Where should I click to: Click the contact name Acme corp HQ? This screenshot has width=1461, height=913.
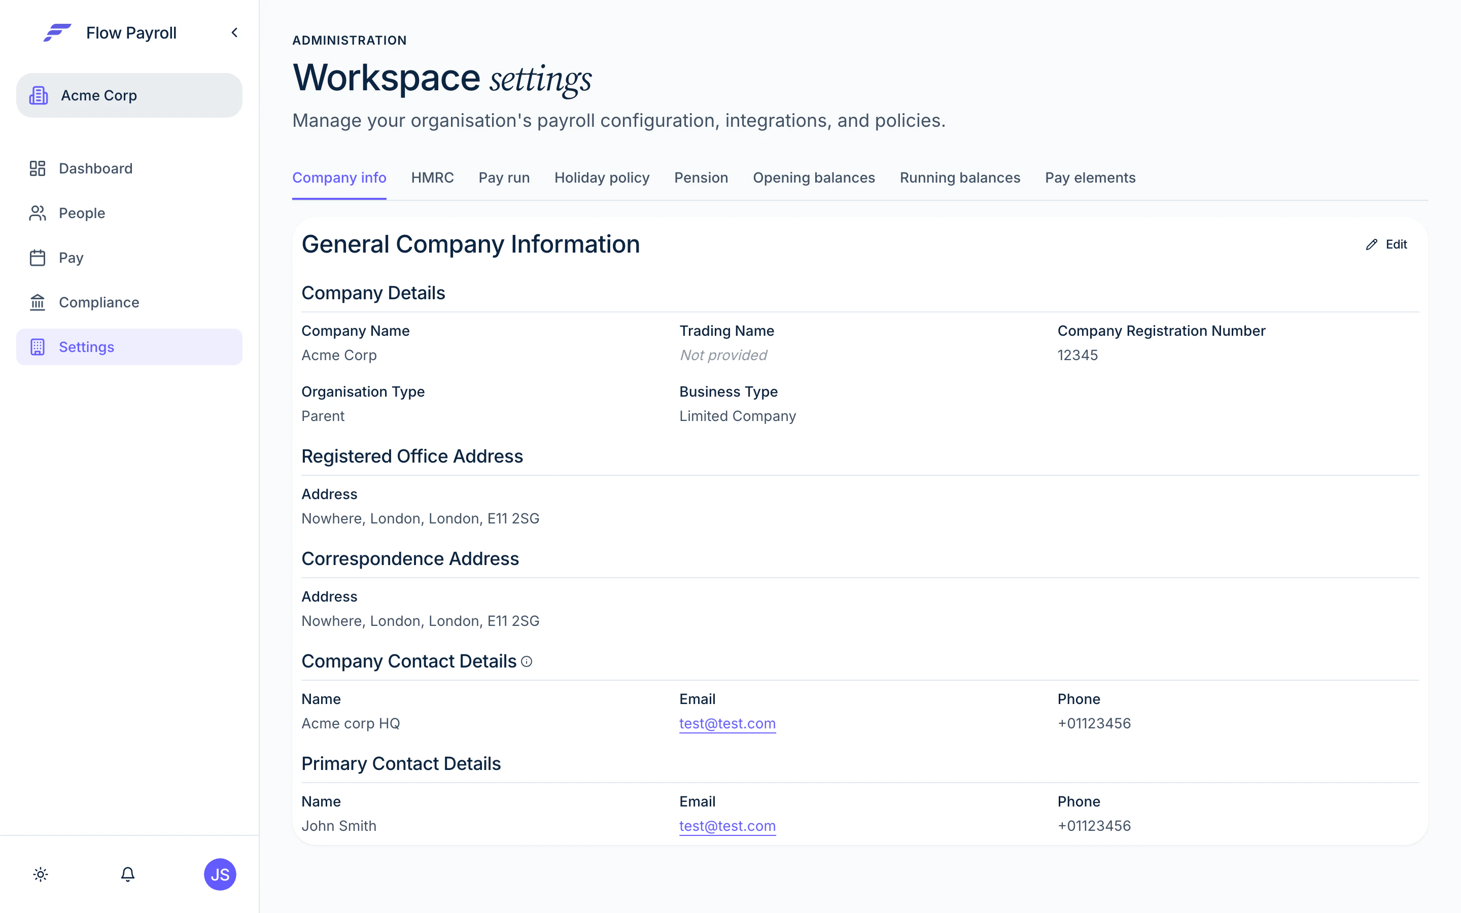point(350,723)
